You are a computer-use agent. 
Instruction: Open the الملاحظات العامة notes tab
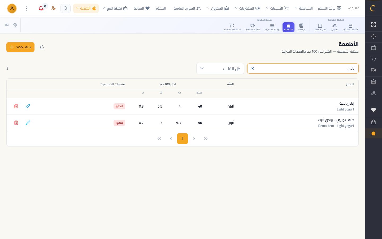[232, 27]
